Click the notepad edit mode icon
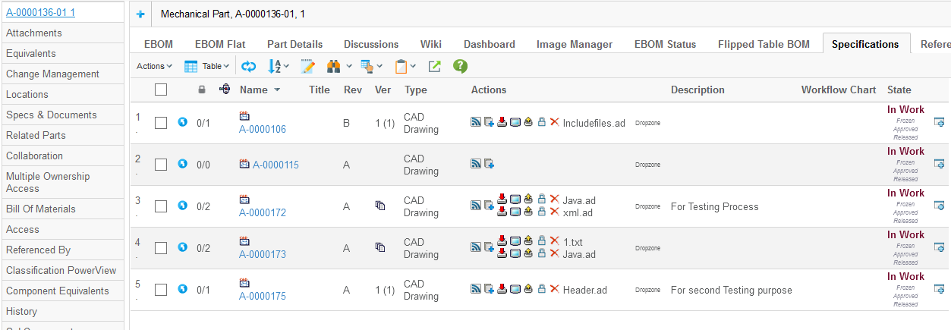This screenshot has width=951, height=330. coord(307,67)
